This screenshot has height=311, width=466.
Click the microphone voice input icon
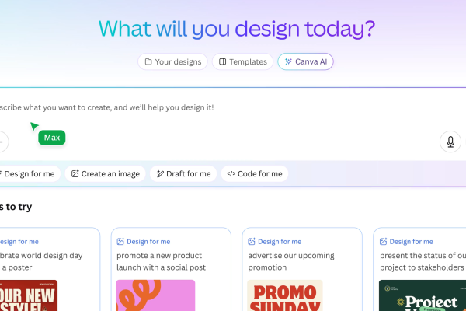pos(450,142)
